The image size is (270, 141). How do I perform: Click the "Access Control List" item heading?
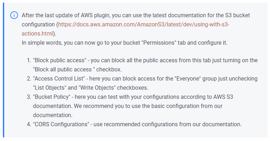pos(59,78)
